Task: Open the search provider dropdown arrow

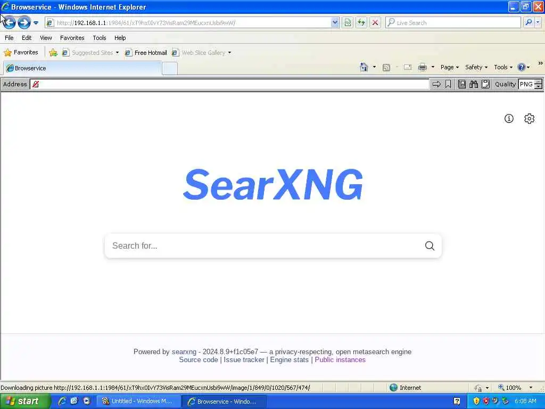Action: [x=538, y=22]
